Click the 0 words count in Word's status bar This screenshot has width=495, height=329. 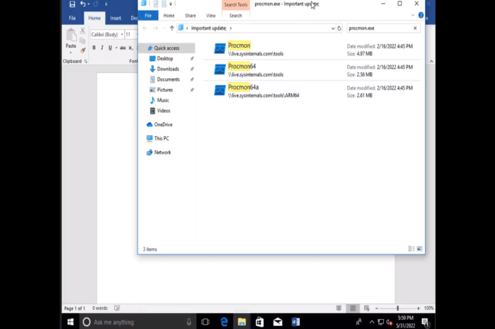[100, 308]
